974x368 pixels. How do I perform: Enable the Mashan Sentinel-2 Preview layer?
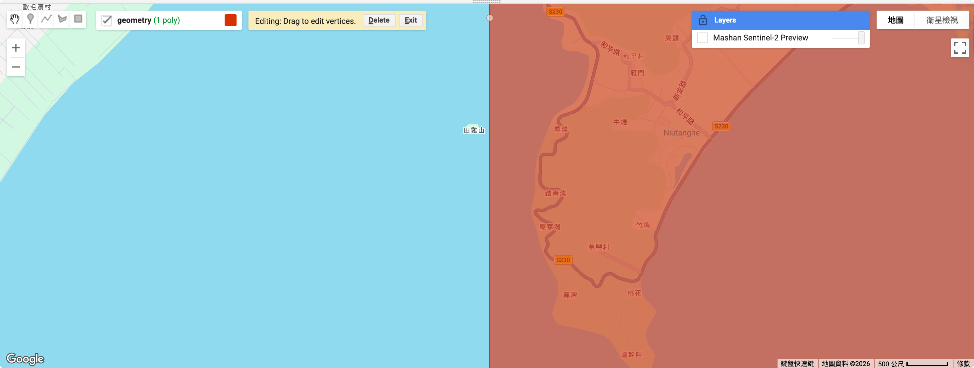tap(702, 38)
